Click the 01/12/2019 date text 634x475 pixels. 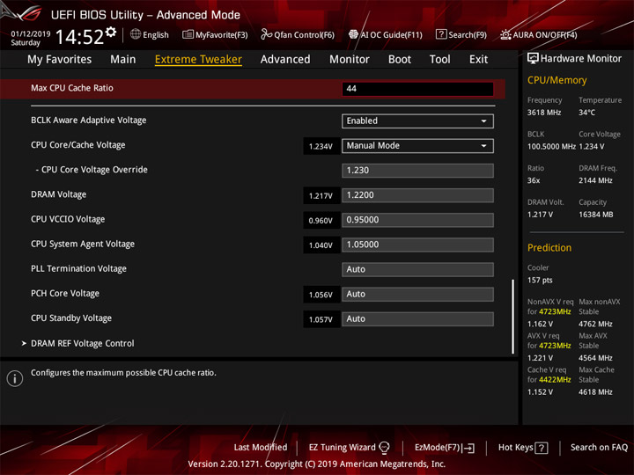tap(30, 34)
